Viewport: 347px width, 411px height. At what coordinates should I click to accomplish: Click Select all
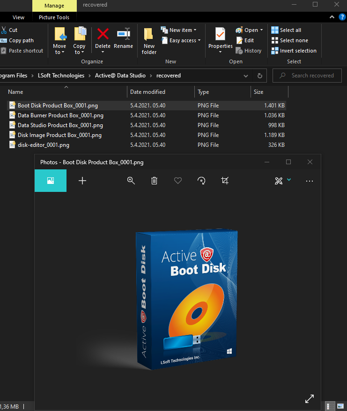286,30
